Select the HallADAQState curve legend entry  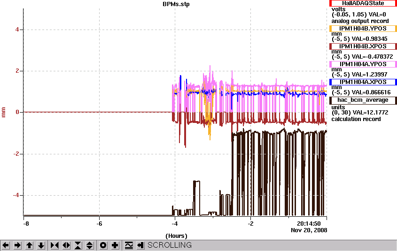point(363,3)
